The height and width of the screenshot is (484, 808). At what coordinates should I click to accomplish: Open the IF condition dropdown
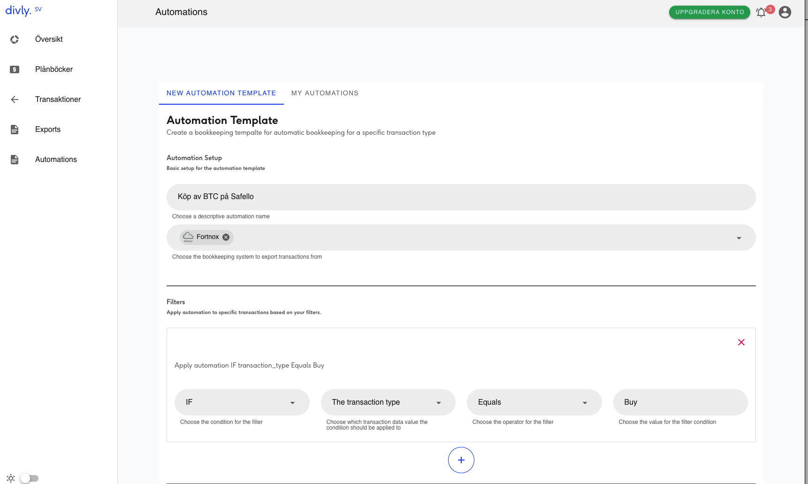click(242, 402)
